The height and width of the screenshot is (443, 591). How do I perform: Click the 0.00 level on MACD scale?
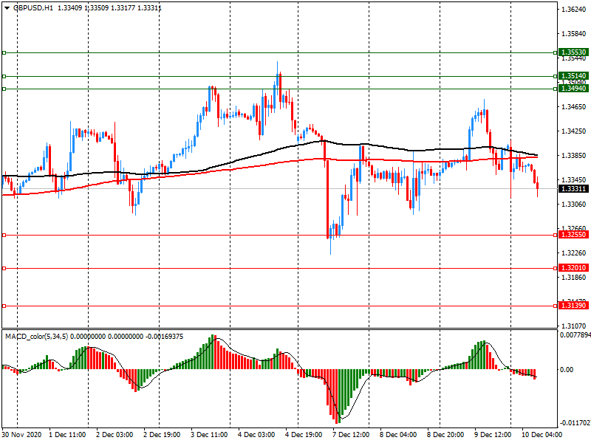point(567,370)
